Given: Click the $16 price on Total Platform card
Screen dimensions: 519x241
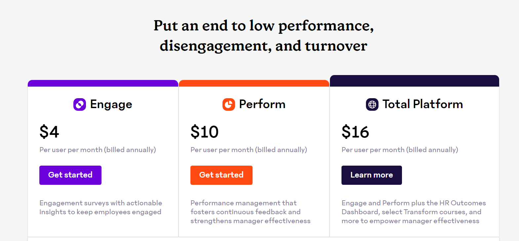Looking at the screenshot, I should [355, 132].
